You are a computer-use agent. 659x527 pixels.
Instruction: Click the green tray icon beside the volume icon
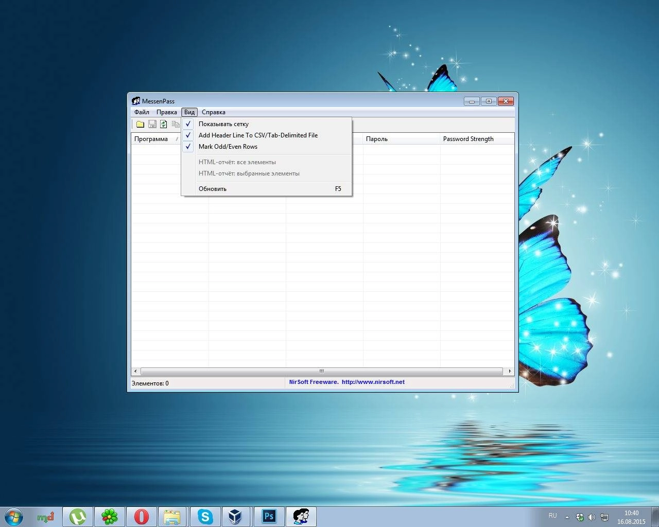click(x=580, y=517)
